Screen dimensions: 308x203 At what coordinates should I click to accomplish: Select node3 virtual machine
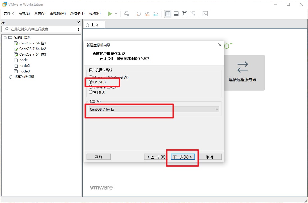(x=24, y=71)
